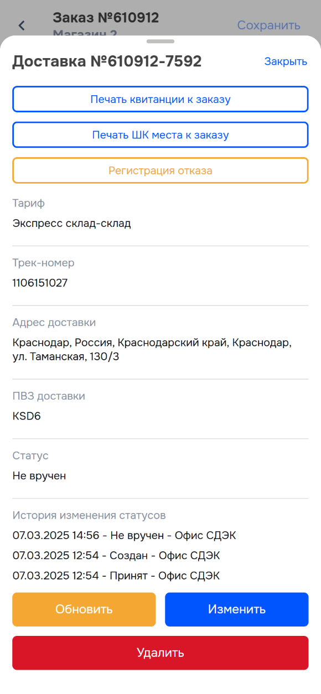321x694 pixels.
Task: Tap the Экспресс склад-склад tariff value
Action: (71, 224)
